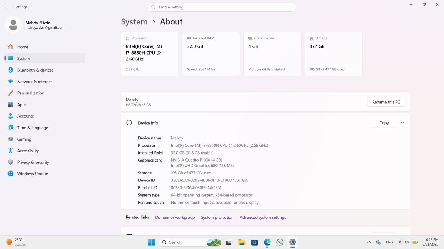Collapse the Device info section chevron
The image size is (444, 249).
click(x=403, y=123)
